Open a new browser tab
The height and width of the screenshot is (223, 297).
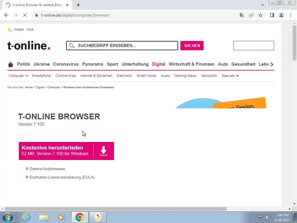coord(78,5)
